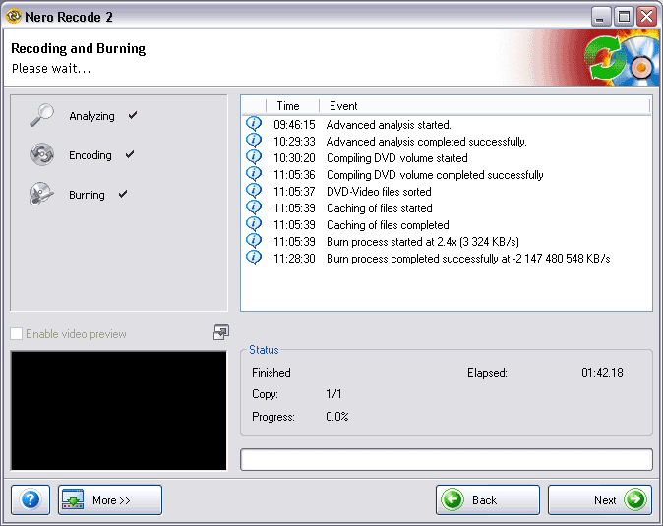The width and height of the screenshot is (663, 526).
Task: Open help with the question mark button
Action: coord(30,499)
